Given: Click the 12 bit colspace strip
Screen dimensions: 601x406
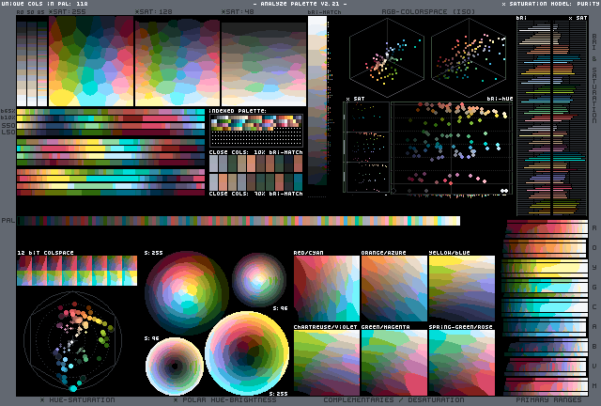Looking at the screenshot, I should click(x=77, y=273).
